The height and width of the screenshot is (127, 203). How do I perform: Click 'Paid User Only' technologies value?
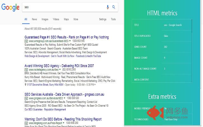171,119
